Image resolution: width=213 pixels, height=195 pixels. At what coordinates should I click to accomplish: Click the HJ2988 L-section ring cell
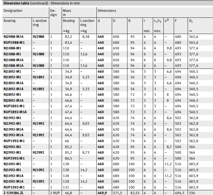pyautogui.click(x=39, y=37)
